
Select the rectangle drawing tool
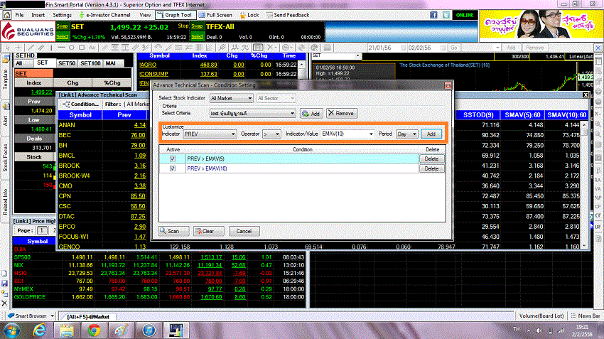[x=82, y=48]
